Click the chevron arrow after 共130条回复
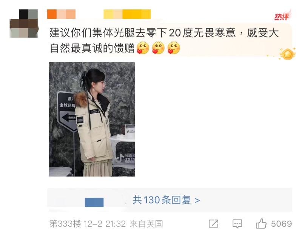Screen dimensions: 302x235 click(197, 201)
